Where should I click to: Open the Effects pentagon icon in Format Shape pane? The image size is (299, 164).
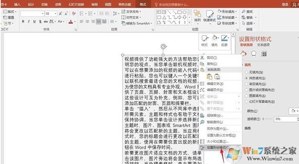tap(254, 54)
